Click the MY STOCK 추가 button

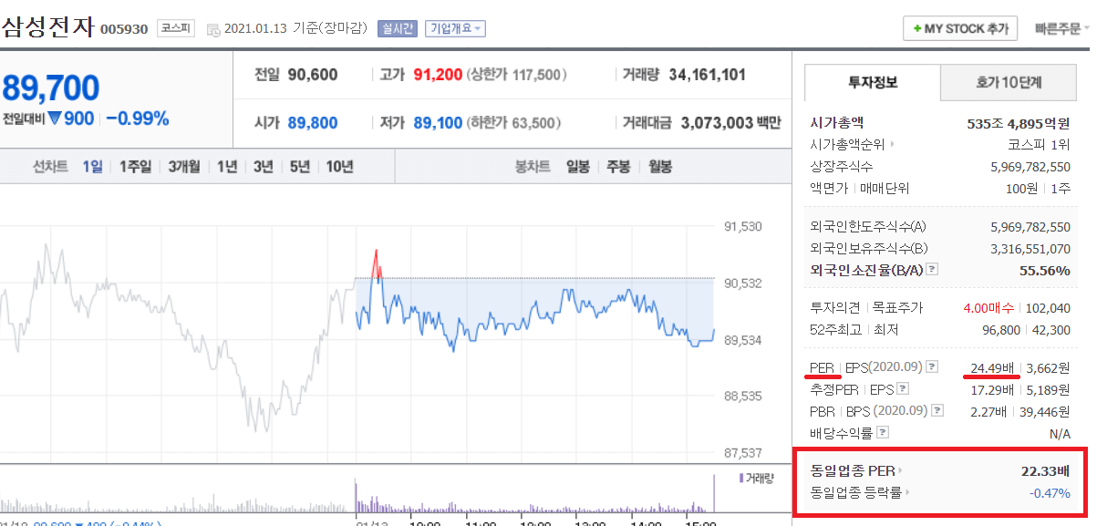click(959, 27)
